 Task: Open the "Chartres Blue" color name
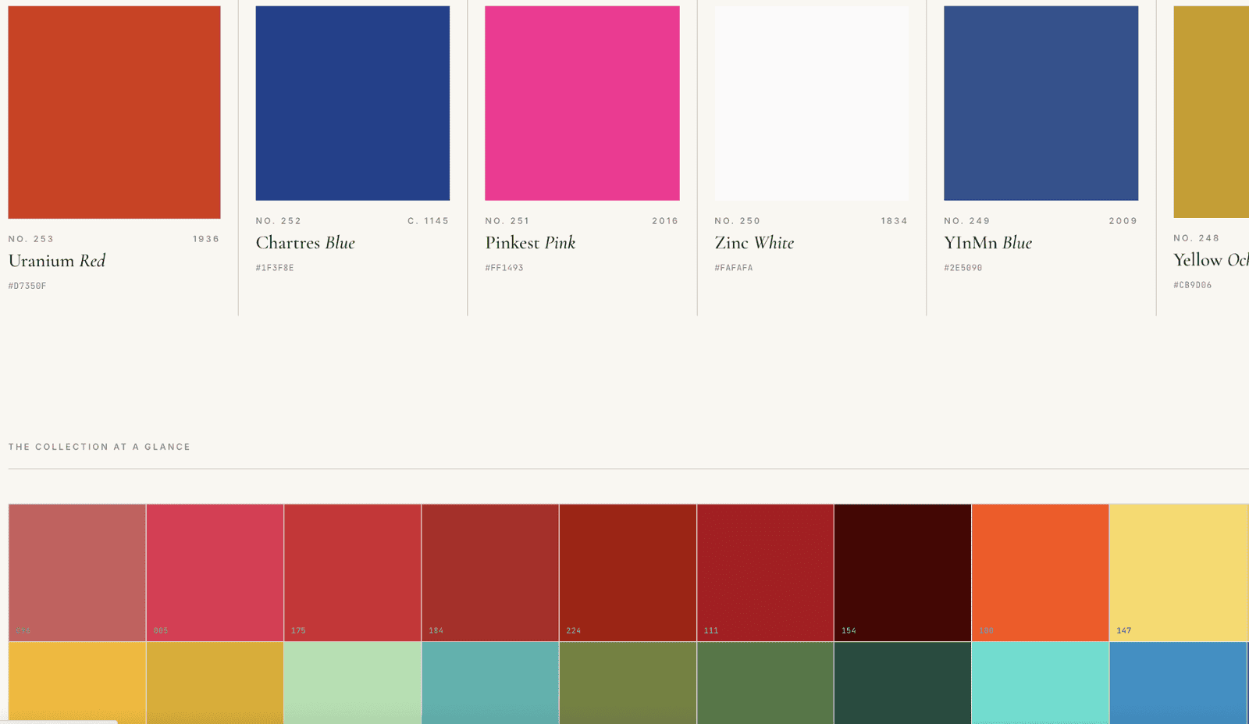(305, 243)
